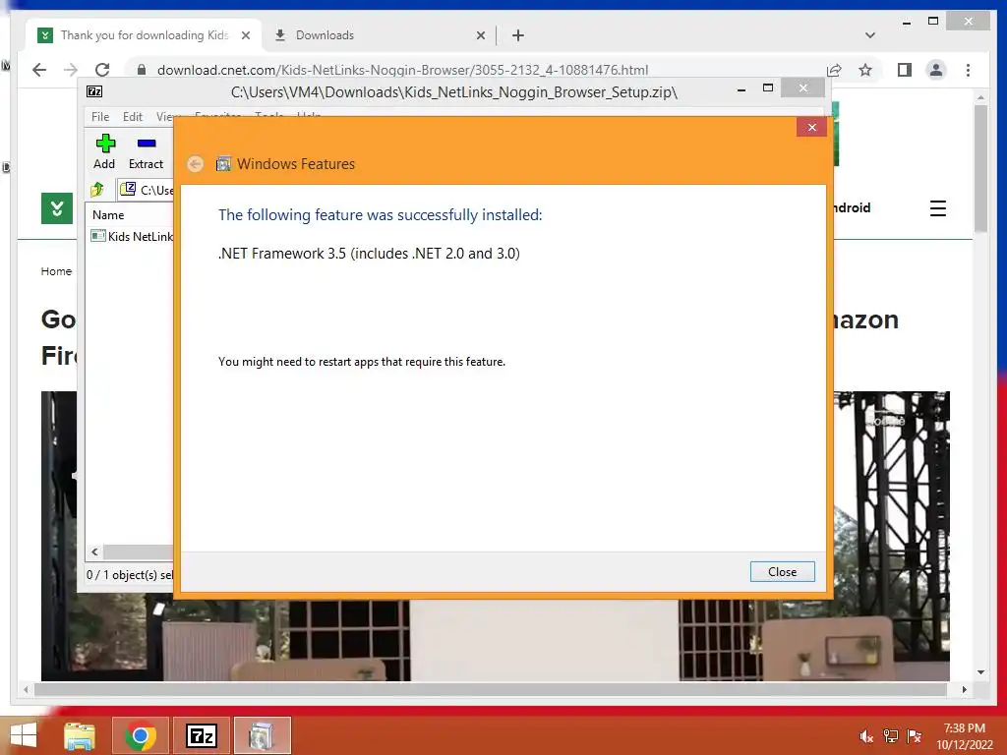Click the page scroll down arrow

click(980, 672)
